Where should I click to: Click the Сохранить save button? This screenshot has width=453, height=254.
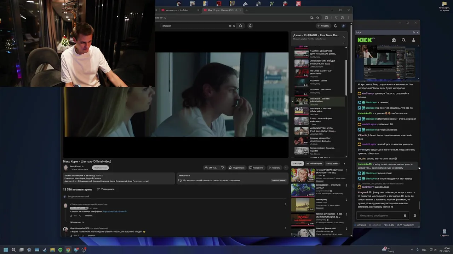pos(256,168)
